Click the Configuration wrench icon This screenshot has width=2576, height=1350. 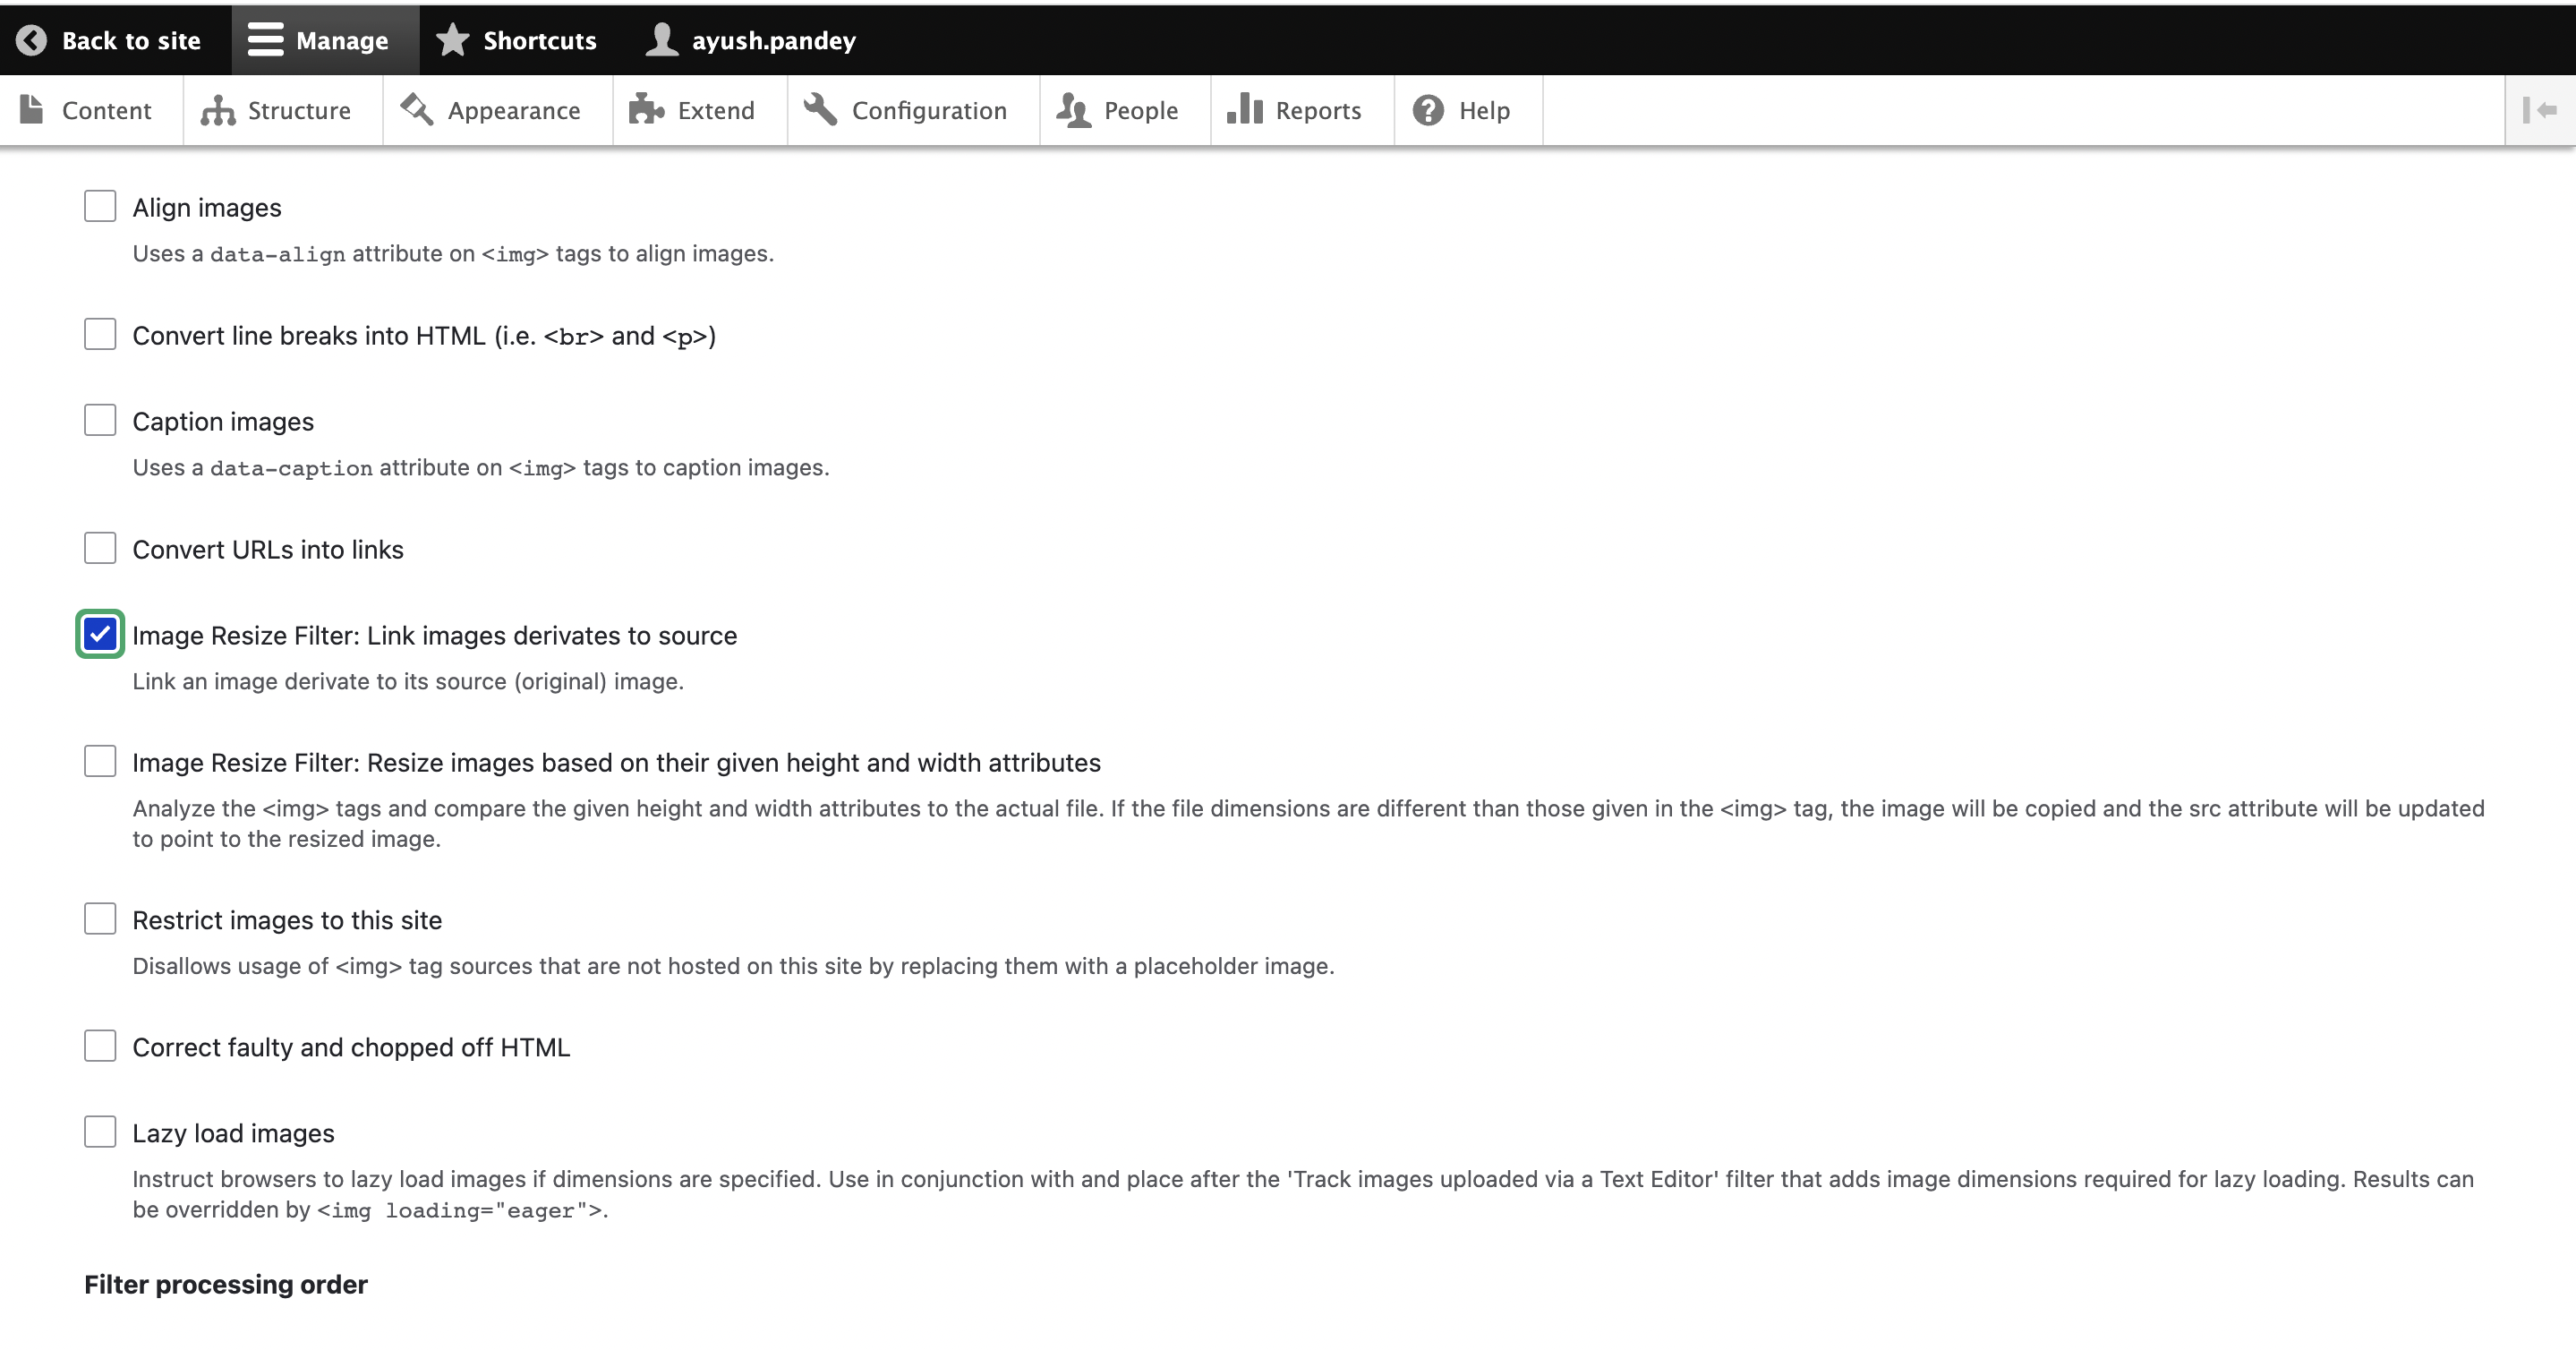coord(820,110)
